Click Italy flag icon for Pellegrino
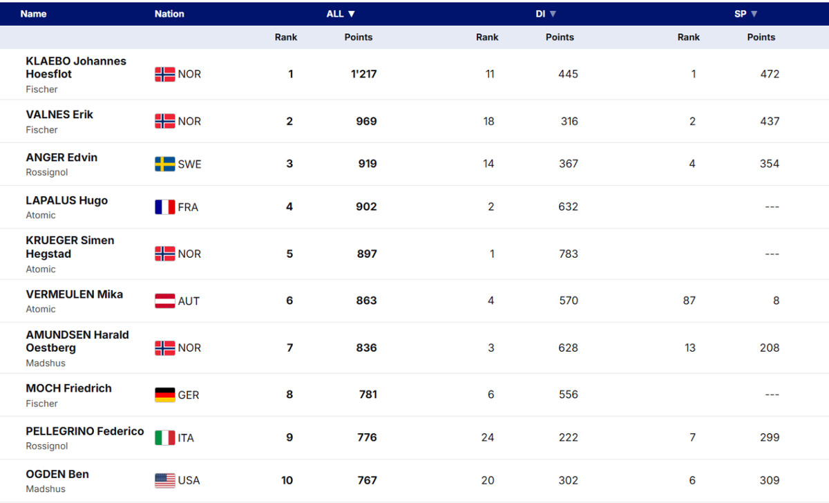This screenshot has width=829, height=503. click(x=164, y=437)
